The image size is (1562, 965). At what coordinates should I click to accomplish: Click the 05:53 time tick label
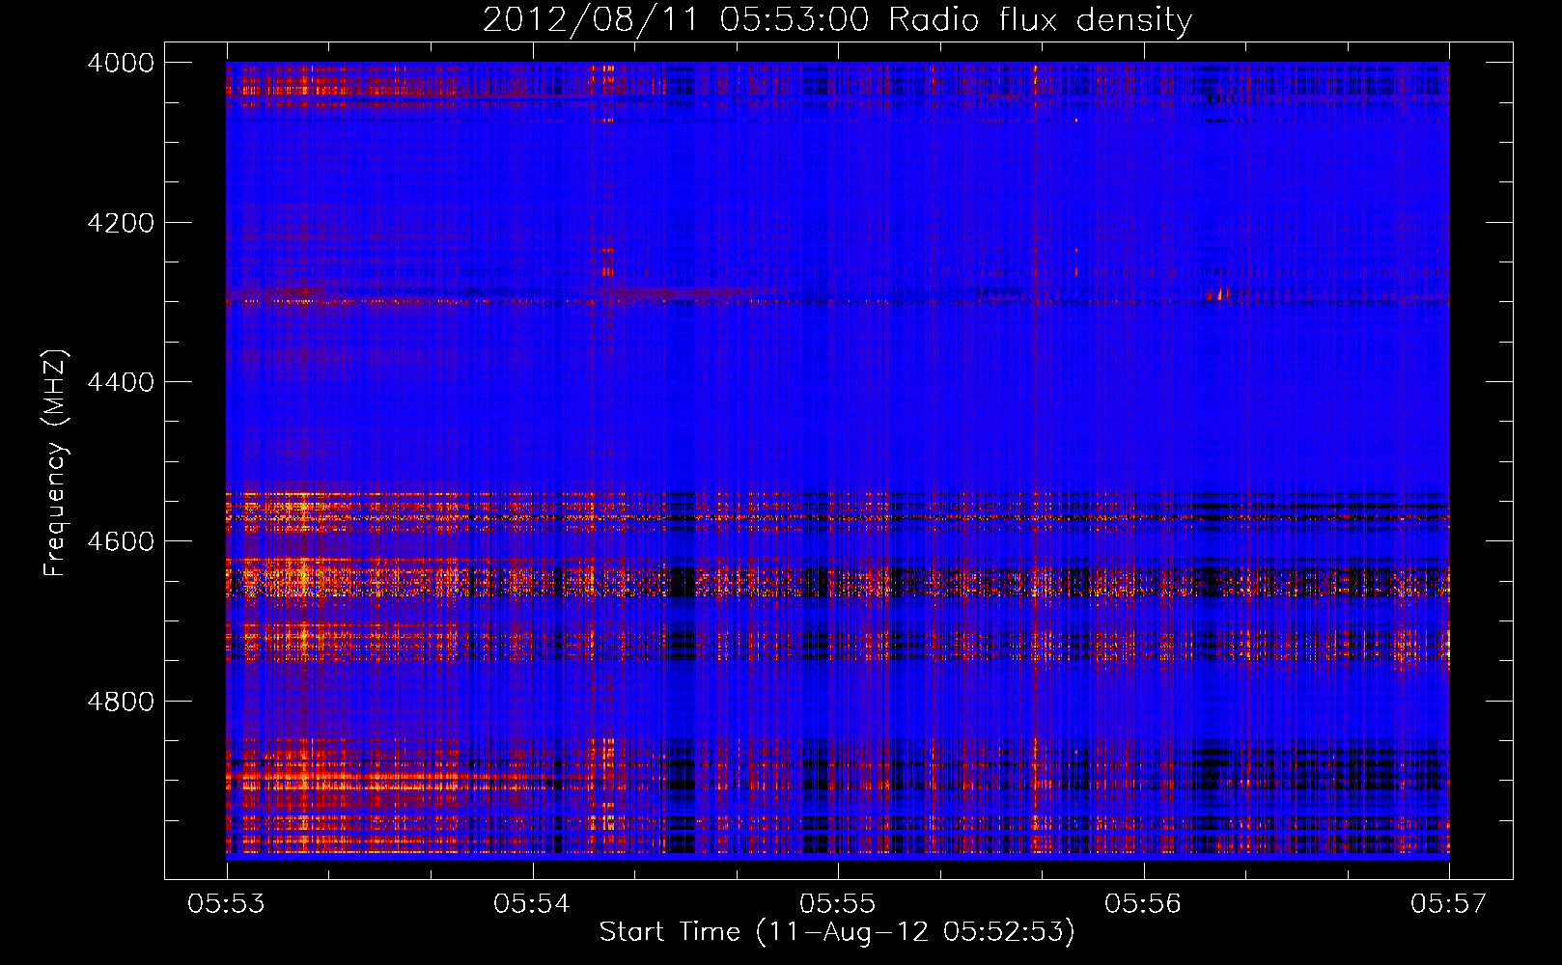[226, 903]
